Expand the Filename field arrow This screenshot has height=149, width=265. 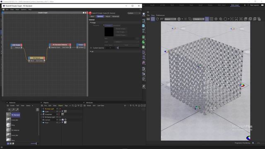(104, 25)
